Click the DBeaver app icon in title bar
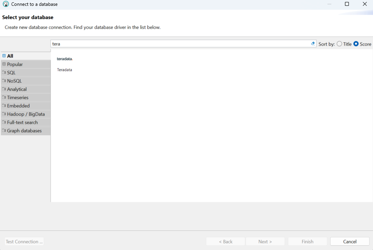Screen dimensions: 373x250 point(6,4)
